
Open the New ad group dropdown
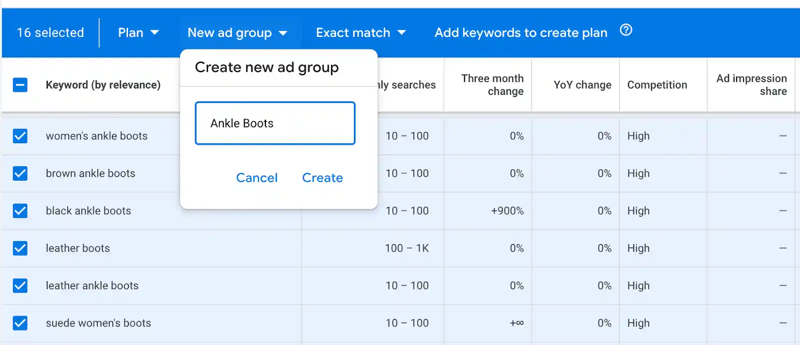point(237,33)
